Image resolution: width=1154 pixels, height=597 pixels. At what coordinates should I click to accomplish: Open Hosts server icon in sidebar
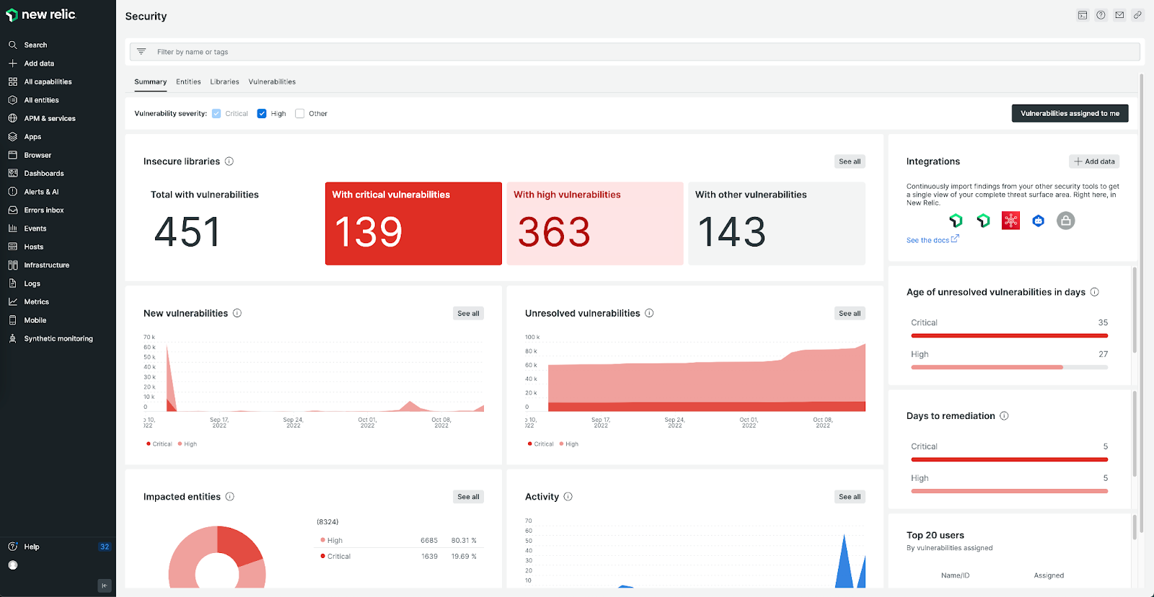pyautogui.click(x=12, y=247)
